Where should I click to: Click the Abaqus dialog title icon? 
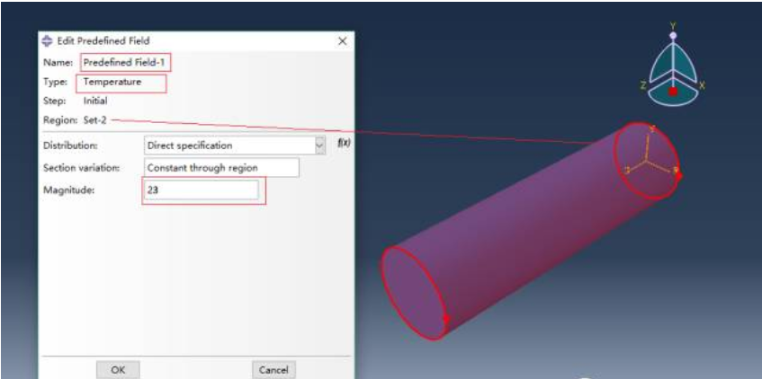tap(48, 40)
